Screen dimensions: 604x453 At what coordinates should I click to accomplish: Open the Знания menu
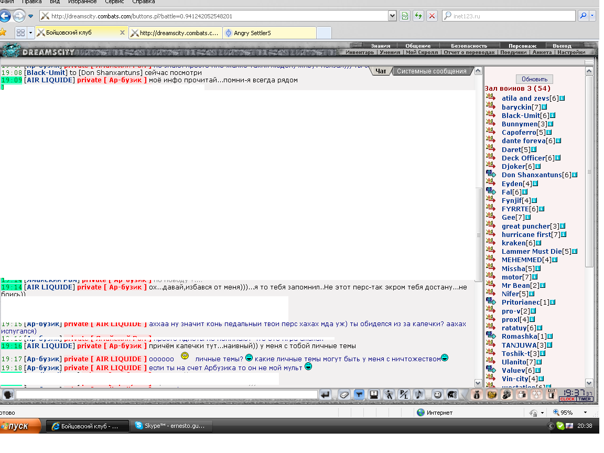pyautogui.click(x=380, y=46)
